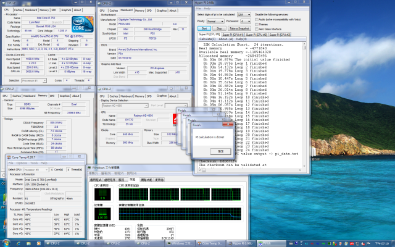Click the Task Manager title bar icon
The height and width of the screenshot is (247, 395).
pyautogui.click(x=89, y=167)
